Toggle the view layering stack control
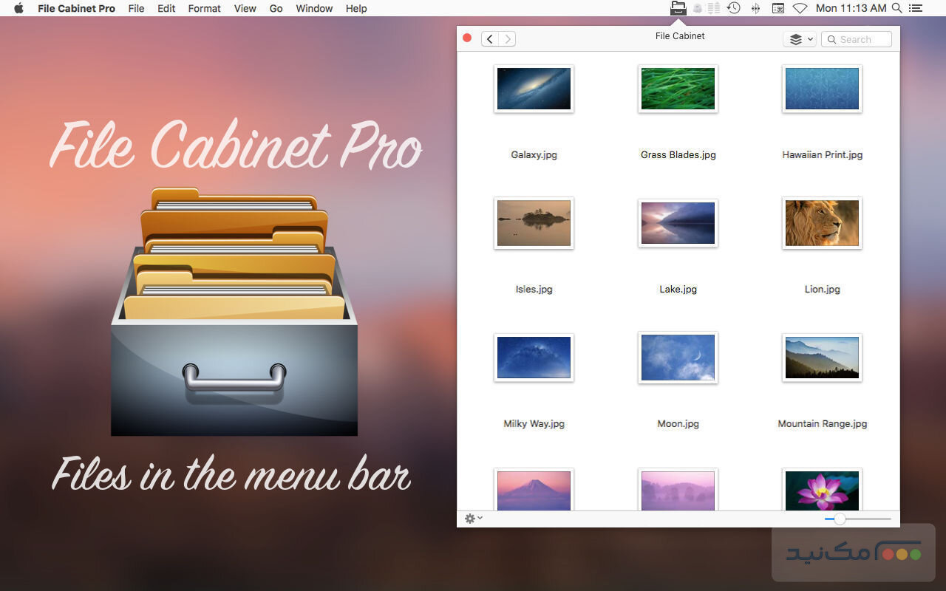946x591 pixels. pyautogui.click(x=794, y=39)
